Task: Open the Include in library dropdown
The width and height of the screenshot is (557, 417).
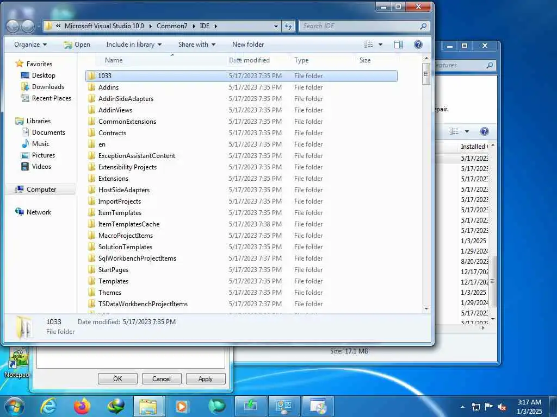Action: coord(134,45)
